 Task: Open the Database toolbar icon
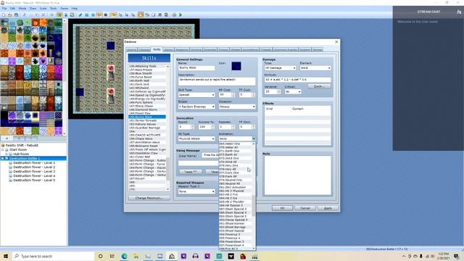pos(140,14)
